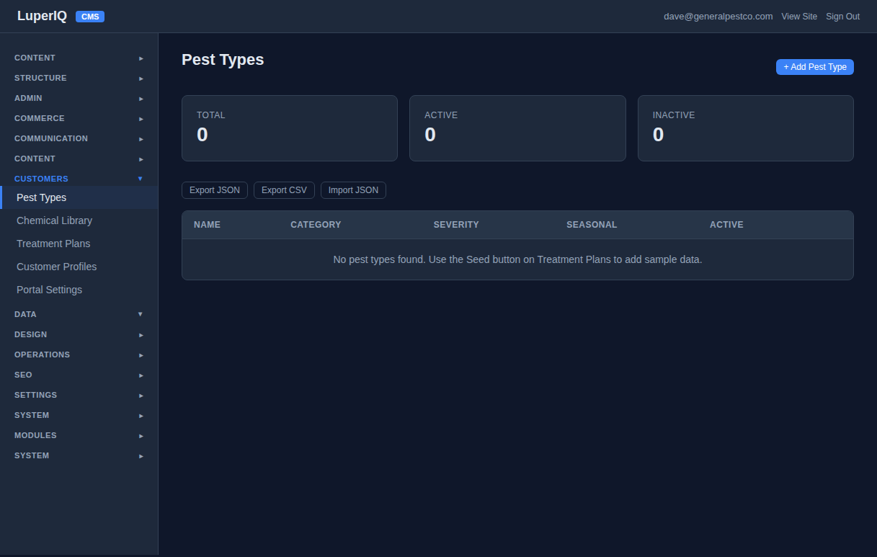Expand the DESIGN sidebar section
The height and width of the screenshot is (557, 877).
point(78,334)
